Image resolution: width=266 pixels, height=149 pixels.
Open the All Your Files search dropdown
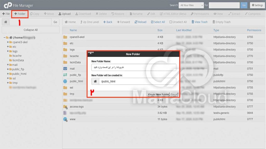point(192,5)
